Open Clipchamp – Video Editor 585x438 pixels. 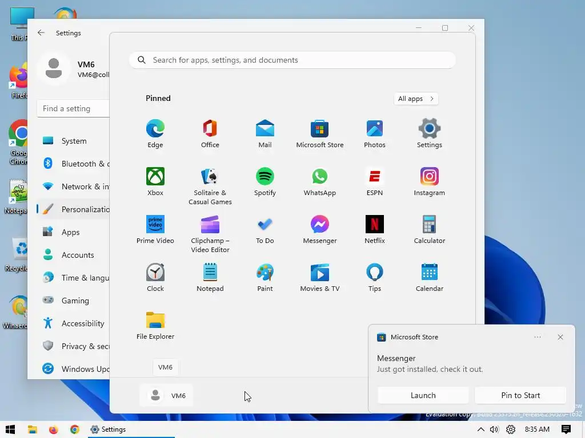[210, 234]
